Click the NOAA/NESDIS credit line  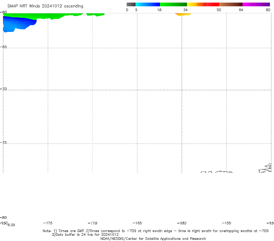[153, 238]
